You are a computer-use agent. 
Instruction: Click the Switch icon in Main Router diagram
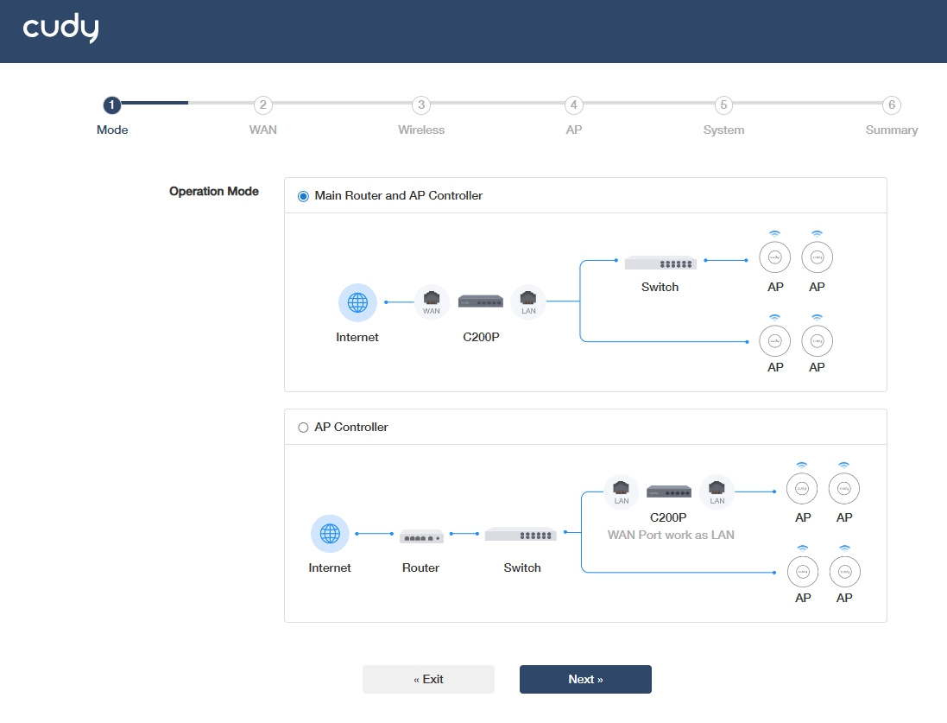coord(660,263)
